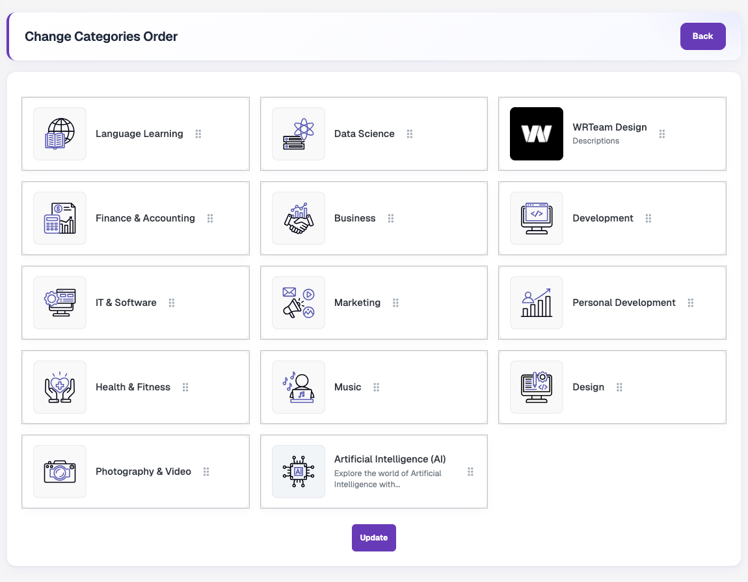Click the Health & Fitness heart hands icon
The width and height of the screenshot is (748, 582).
(60, 386)
